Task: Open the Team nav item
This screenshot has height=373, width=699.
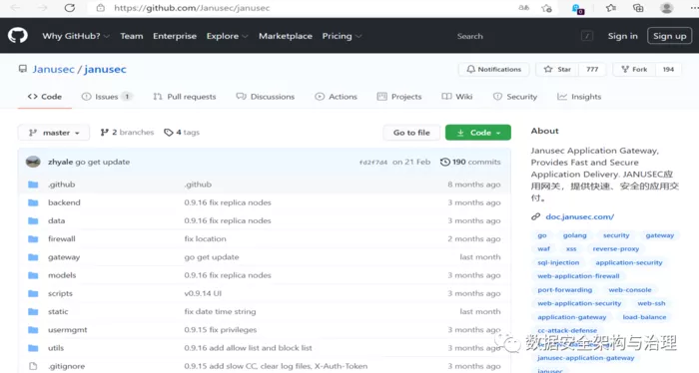Action: (x=132, y=36)
